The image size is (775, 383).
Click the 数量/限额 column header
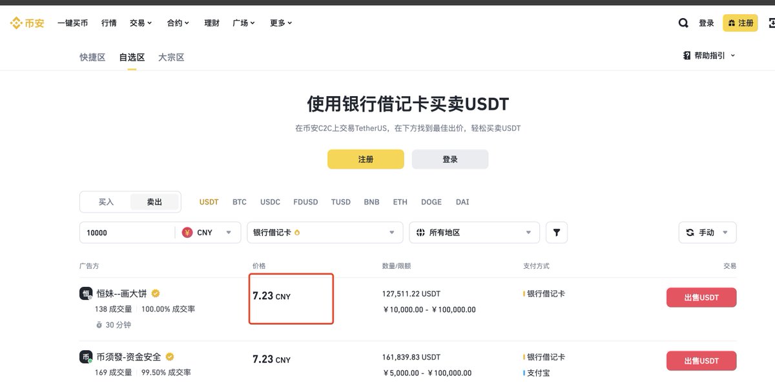tap(397, 266)
